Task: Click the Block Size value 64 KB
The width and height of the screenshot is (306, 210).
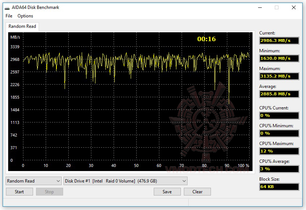Action: 279,187
